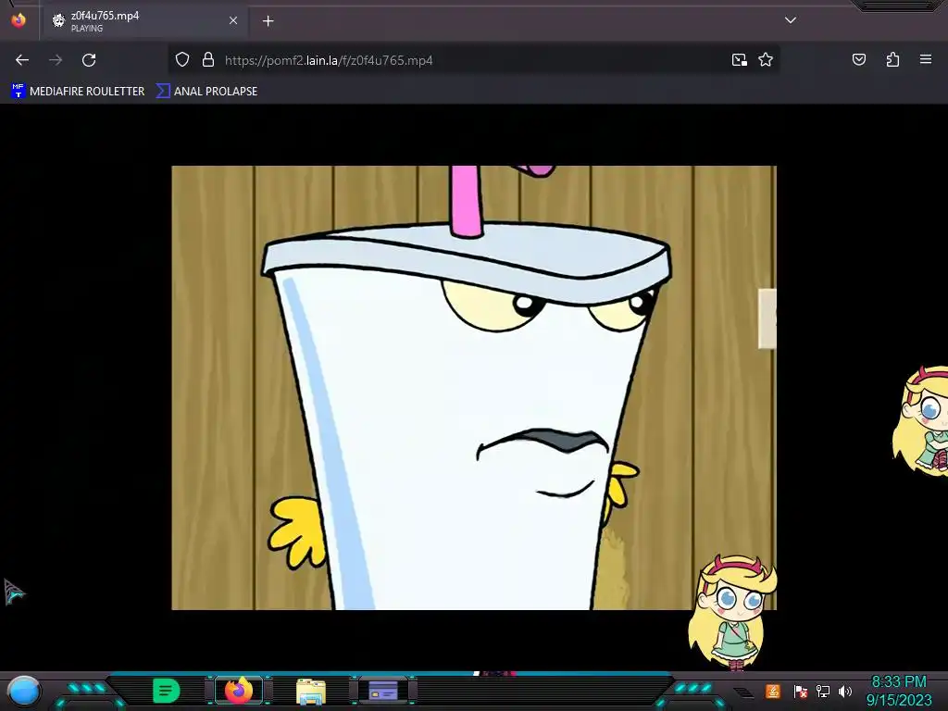The height and width of the screenshot is (711, 948).
Task: Switch to Firefox in the taskbar
Action: click(238, 691)
